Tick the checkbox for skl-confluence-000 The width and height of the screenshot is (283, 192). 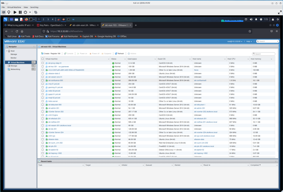click(x=43, y=80)
